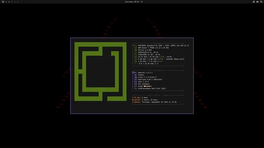The height and width of the screenshot is (148, 264).
Task: Click the Uptime value 3 hours, 52 mins
Action: click(x=149, y=100)
